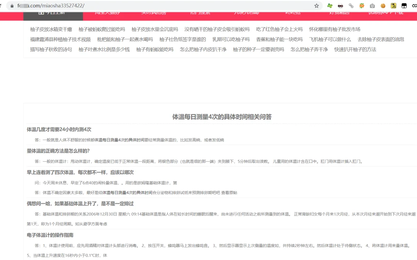417x260 pixels.
Task: Open link 福建霞浦县种植柚子技术视频
Action: tap(60, 39)
